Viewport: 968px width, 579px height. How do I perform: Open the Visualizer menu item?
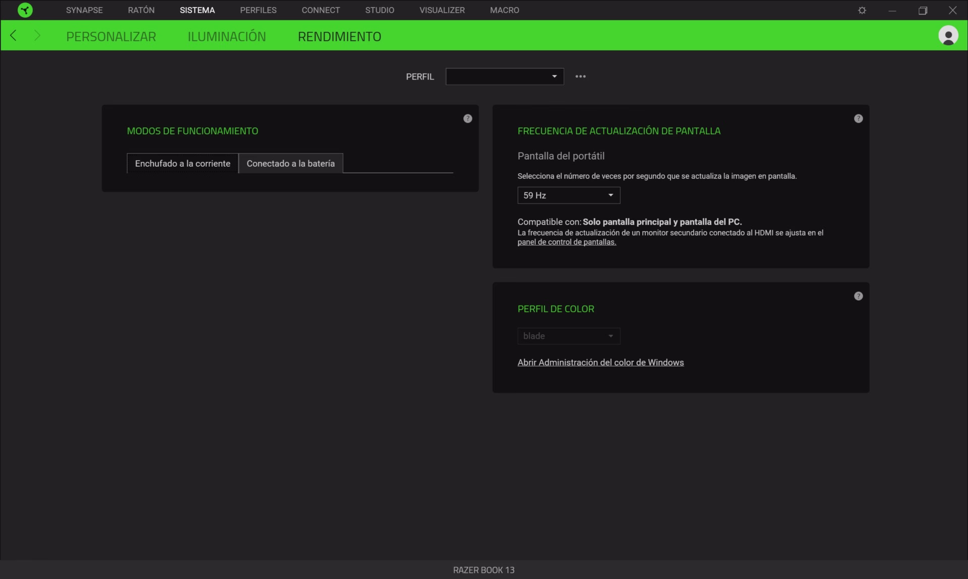(442, 10)
